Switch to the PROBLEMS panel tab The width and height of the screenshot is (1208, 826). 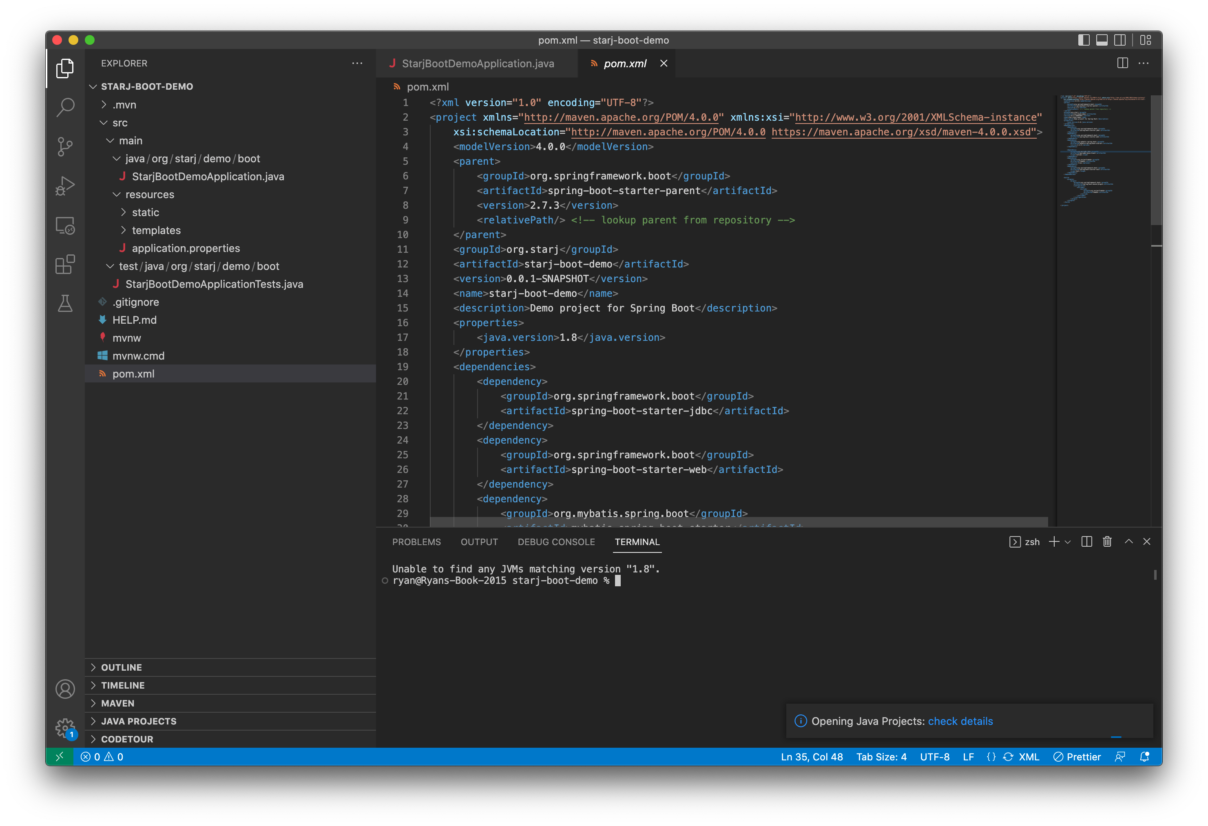coord(416,542)
